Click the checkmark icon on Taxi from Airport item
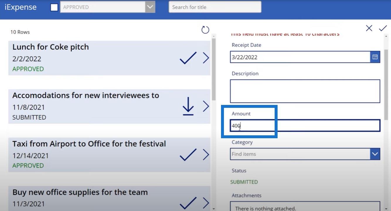This screenshot has height=211, width=391. click(x=188, y=155)
